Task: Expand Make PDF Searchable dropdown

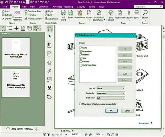Action: (x=104, y=20)
